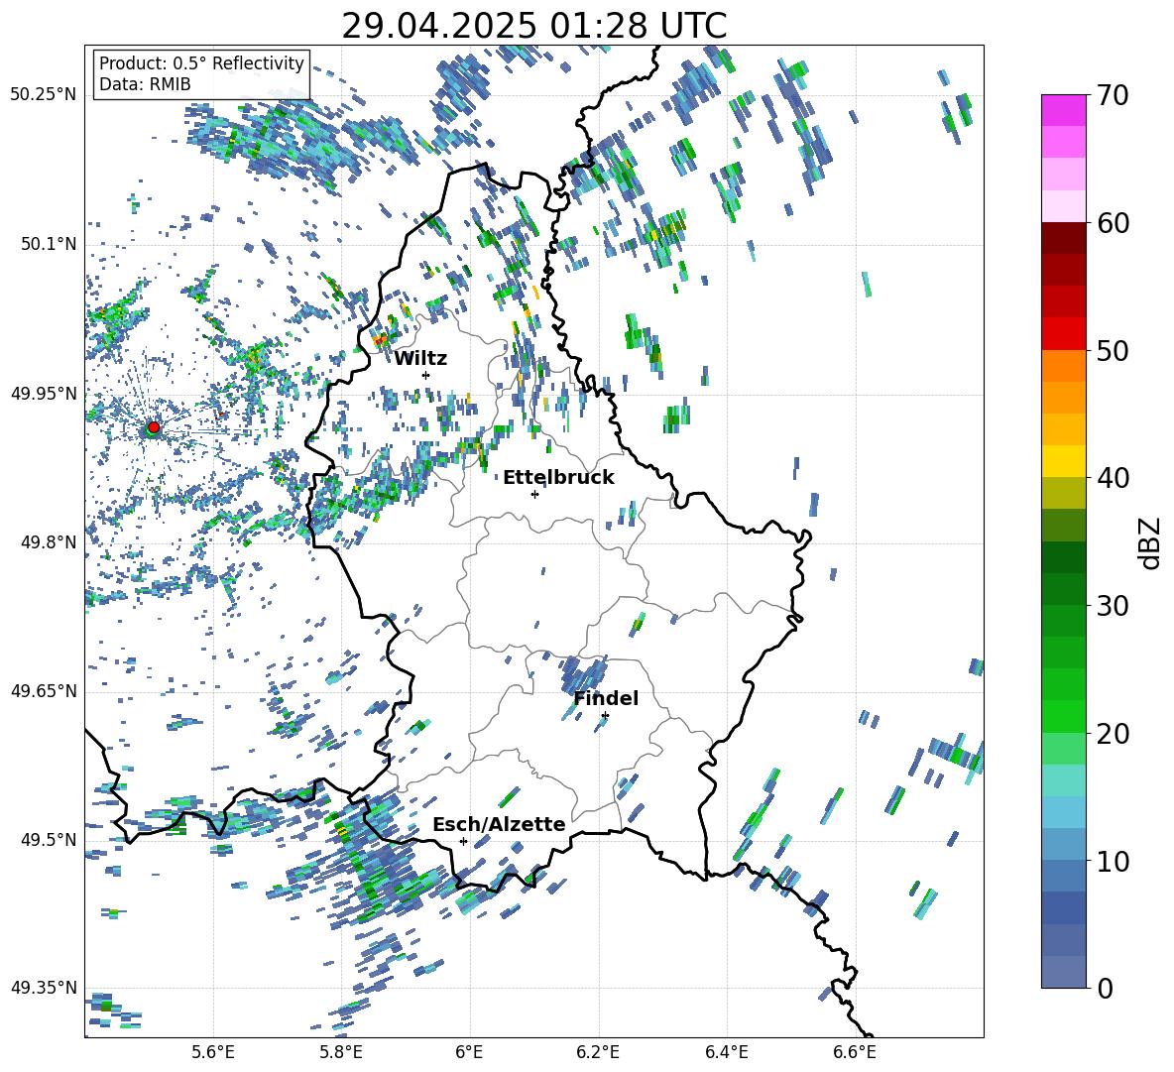Click the 5.6°E longitude label
This screenshot has width=1174, height=1072.
(213, 1052)
